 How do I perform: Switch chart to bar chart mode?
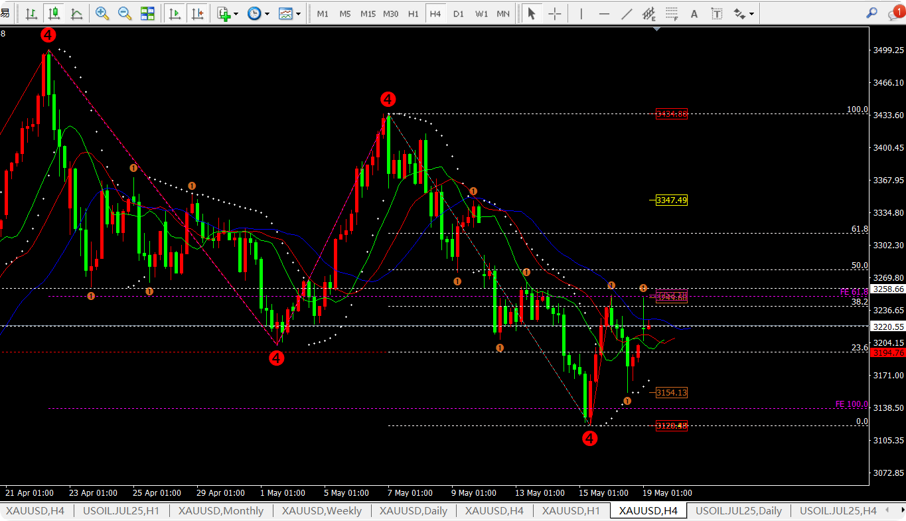(x=31, y=13)
